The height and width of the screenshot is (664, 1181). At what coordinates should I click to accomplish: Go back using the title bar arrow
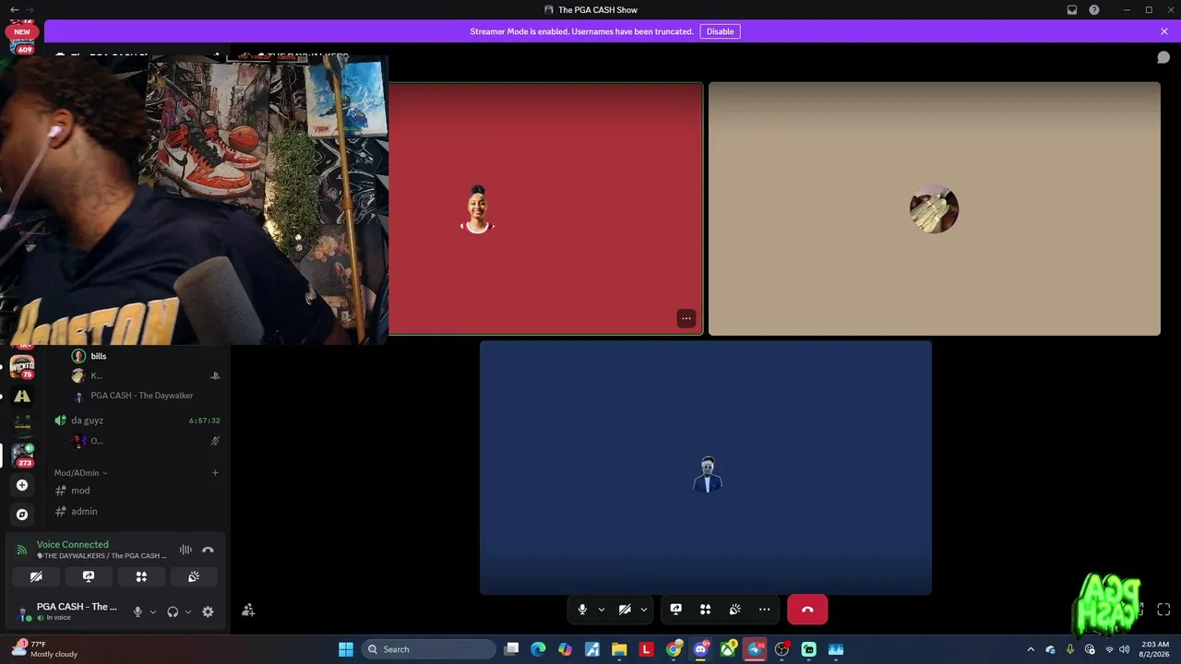(x=14, y=10)
